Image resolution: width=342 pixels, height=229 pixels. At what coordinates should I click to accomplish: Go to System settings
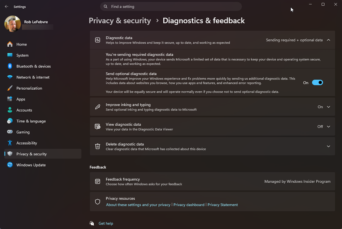43,55
